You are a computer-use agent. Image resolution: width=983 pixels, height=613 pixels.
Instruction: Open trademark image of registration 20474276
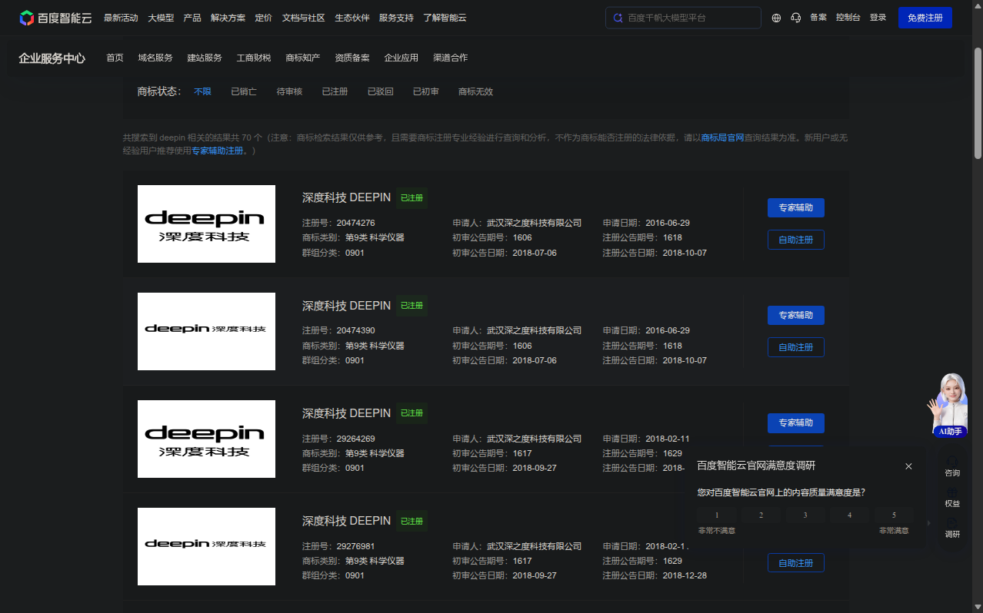click(206, 224)
